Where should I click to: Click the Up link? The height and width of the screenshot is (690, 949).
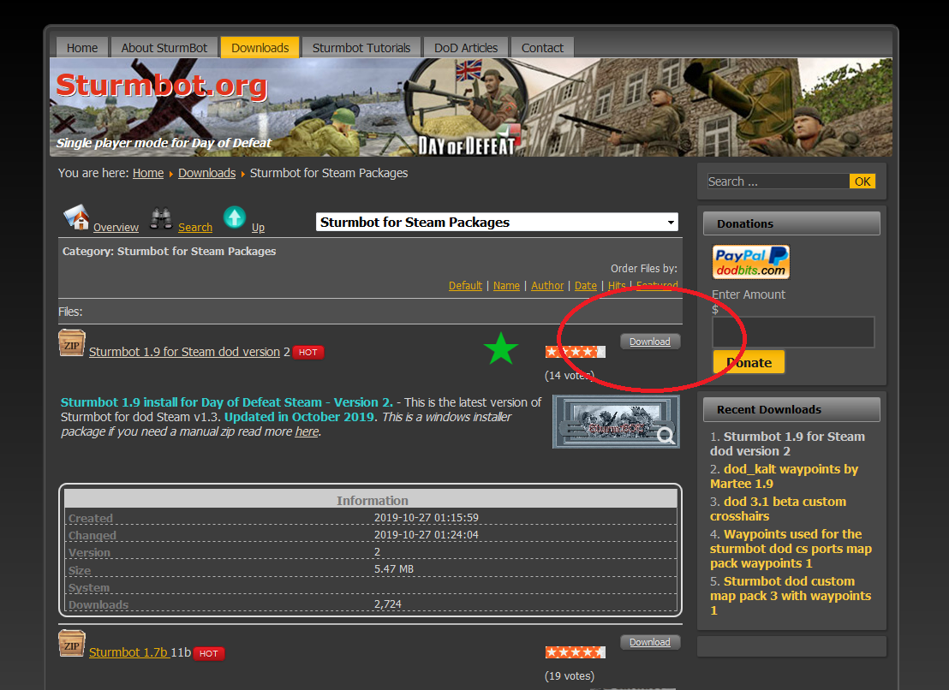258,228
